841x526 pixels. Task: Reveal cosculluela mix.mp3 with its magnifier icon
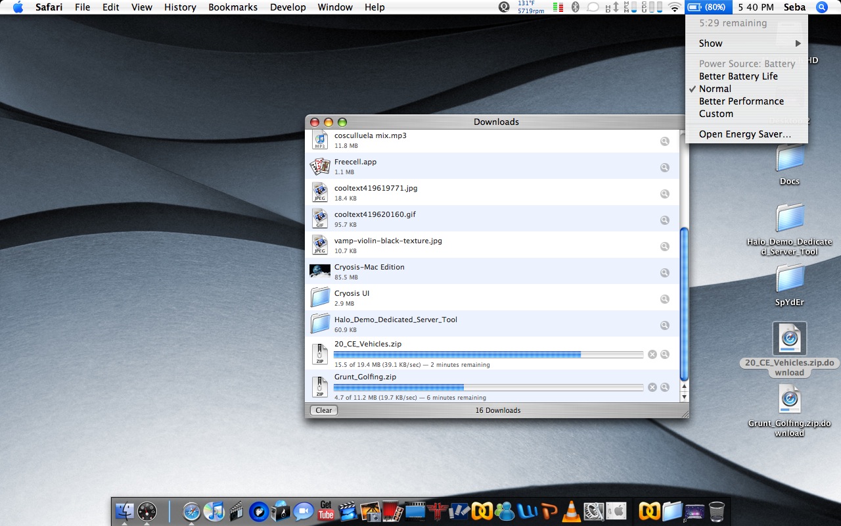pos(665,141)
